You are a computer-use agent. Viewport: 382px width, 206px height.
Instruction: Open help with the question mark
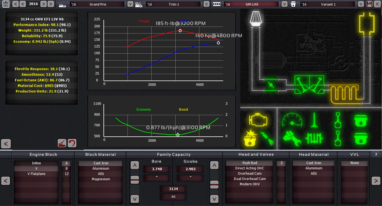point(376,154)
